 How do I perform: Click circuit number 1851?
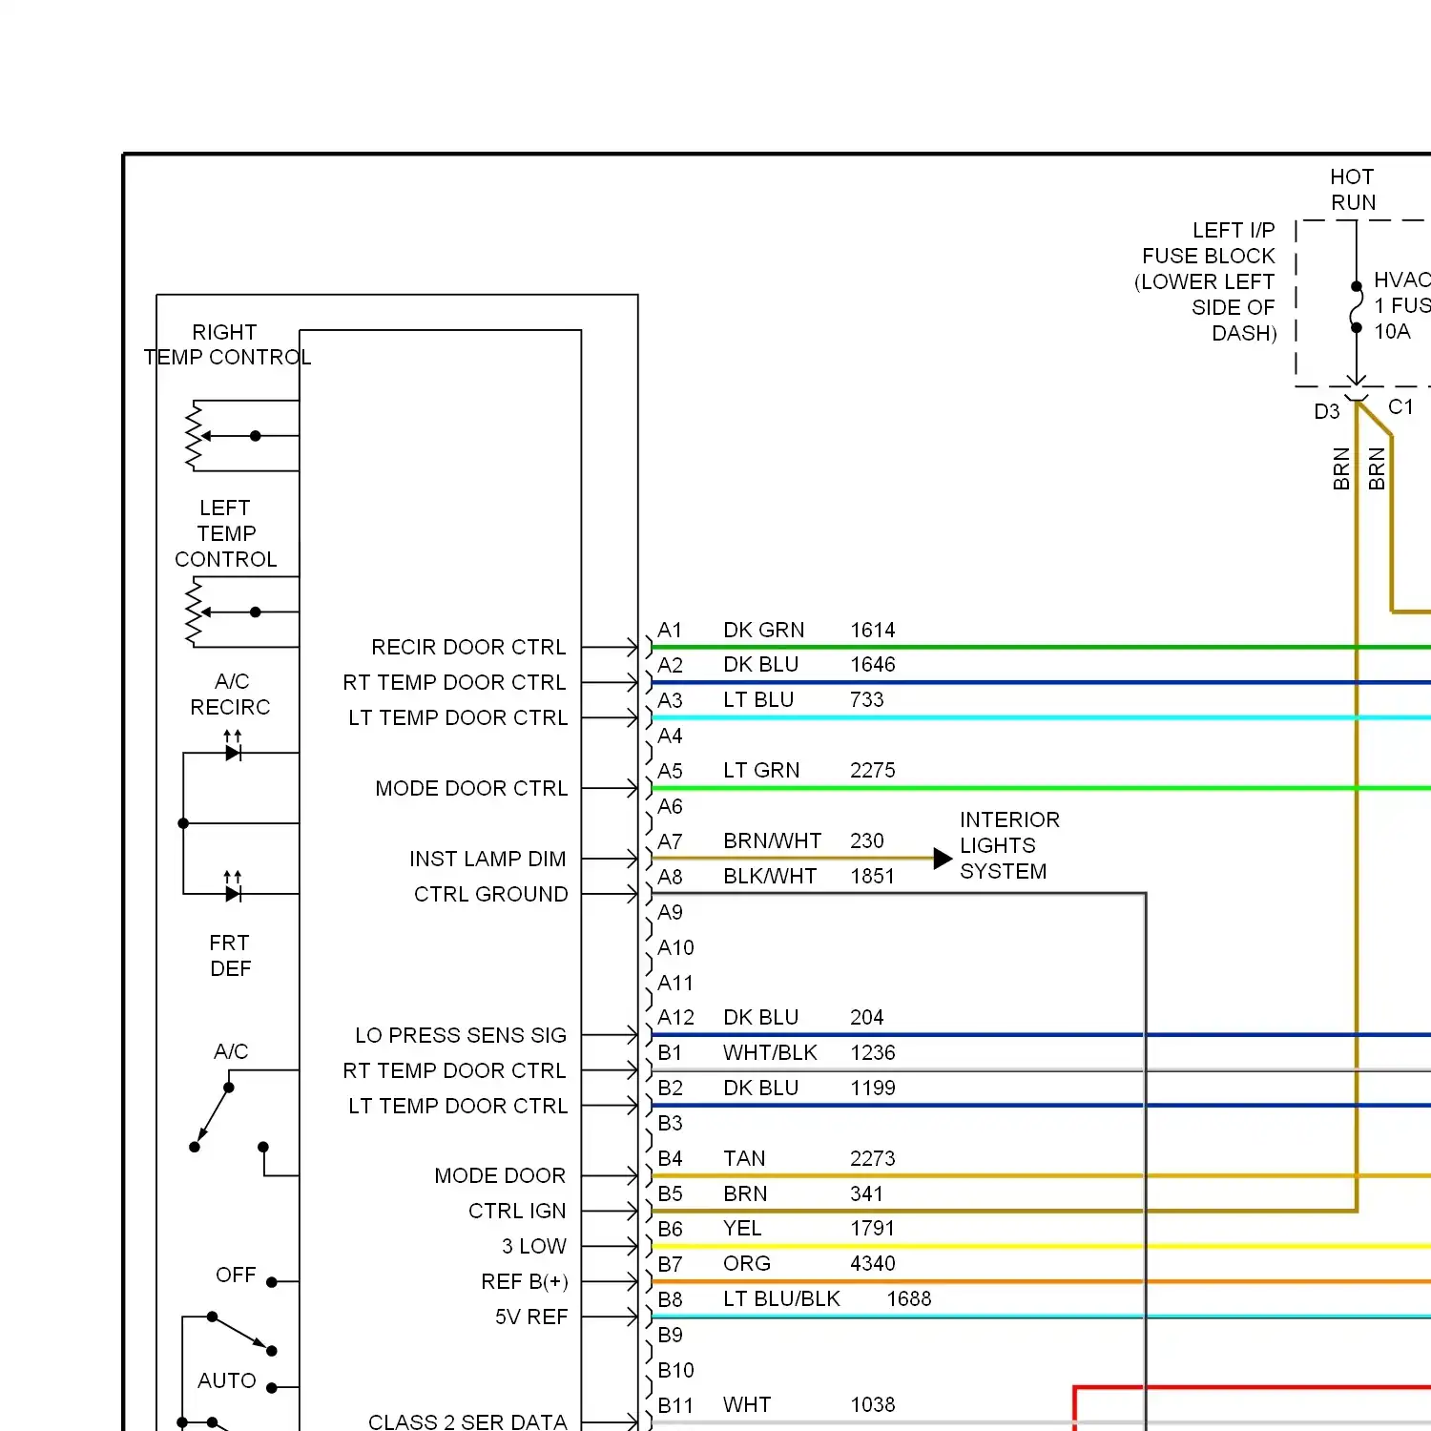coord(873,876)
